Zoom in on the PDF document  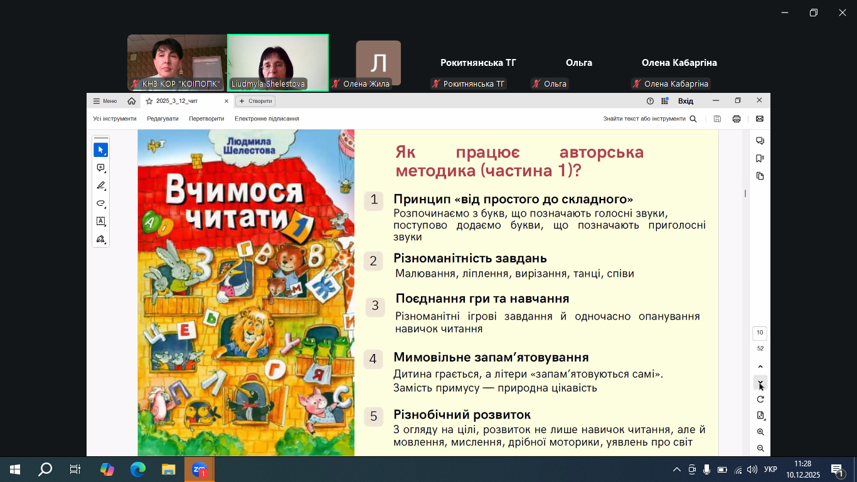[760, 432]
